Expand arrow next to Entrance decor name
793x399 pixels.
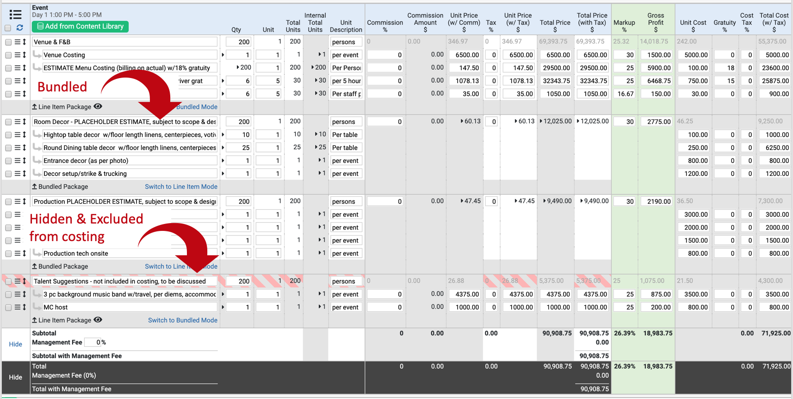pos(223,161)
